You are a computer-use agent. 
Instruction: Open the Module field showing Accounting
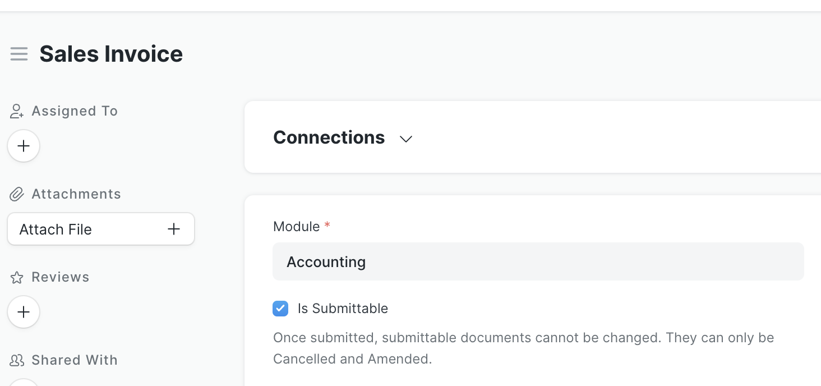538,261
